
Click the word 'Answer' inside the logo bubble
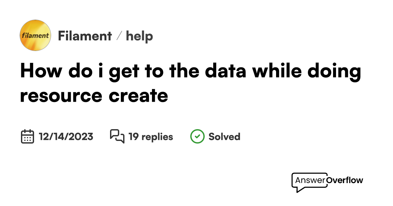click(x=310, y=180)
